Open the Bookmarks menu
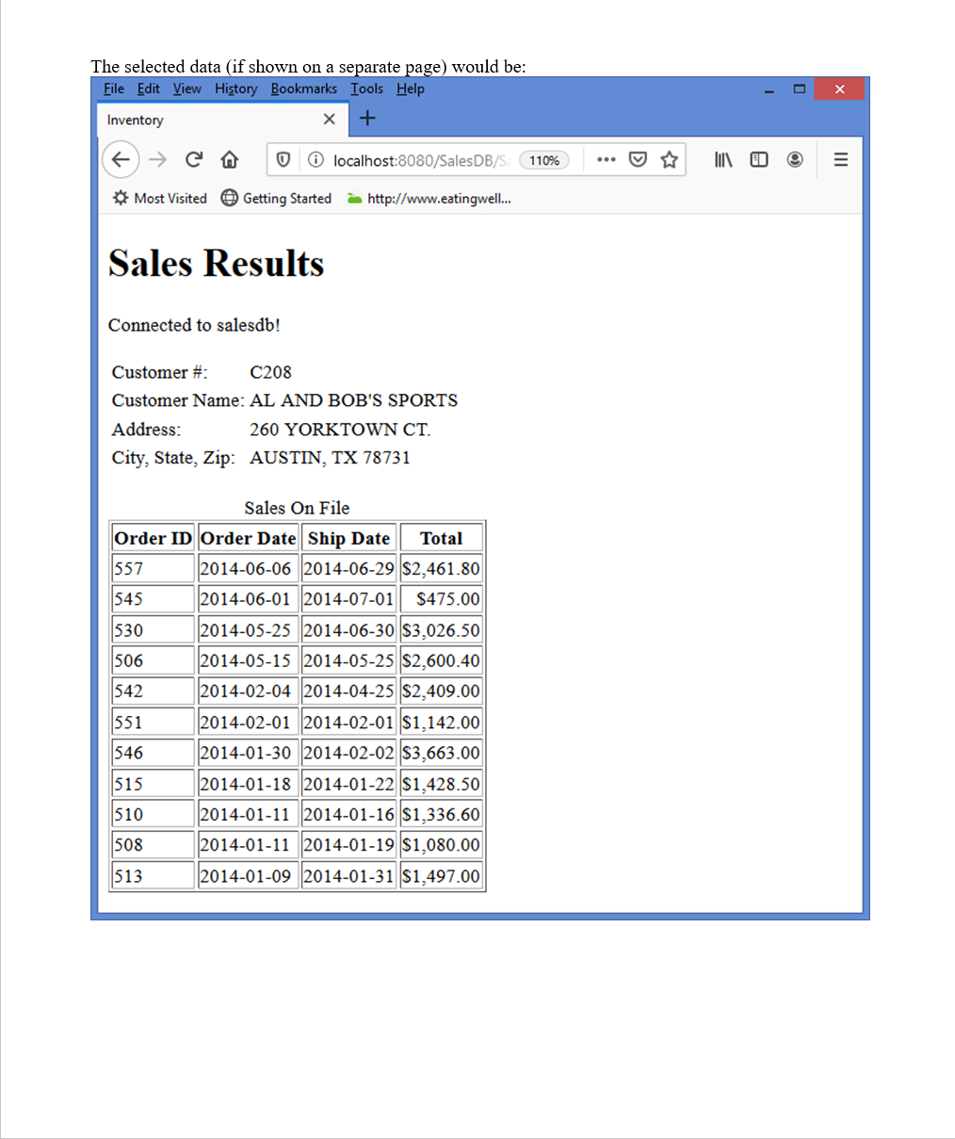The width and height of the screenshot is (955, 1139). (x=303, y=89)
